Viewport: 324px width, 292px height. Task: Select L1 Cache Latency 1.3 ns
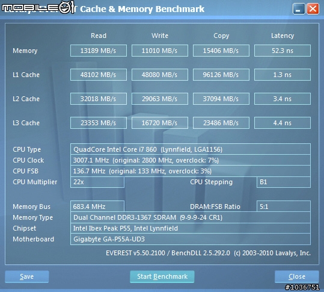[283, 75]
